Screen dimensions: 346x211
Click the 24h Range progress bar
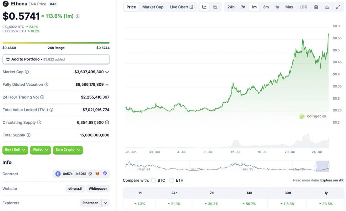coord(56,43)
